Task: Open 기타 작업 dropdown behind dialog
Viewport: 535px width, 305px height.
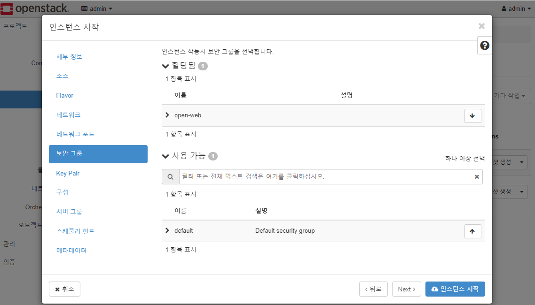Action: [x=511, y=96]
